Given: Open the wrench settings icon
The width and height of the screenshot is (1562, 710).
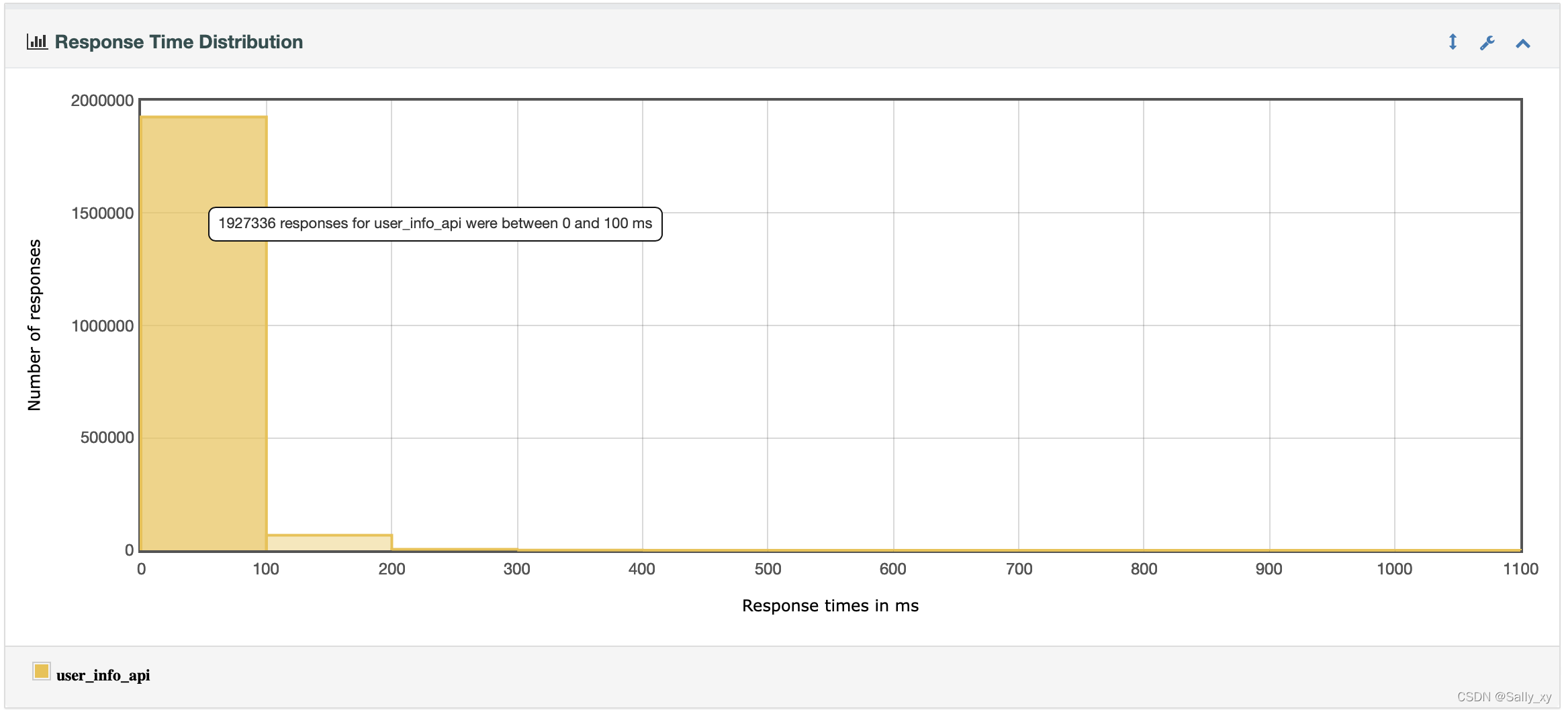Looking at the screenshot, I should click(x=1487, y=43).
